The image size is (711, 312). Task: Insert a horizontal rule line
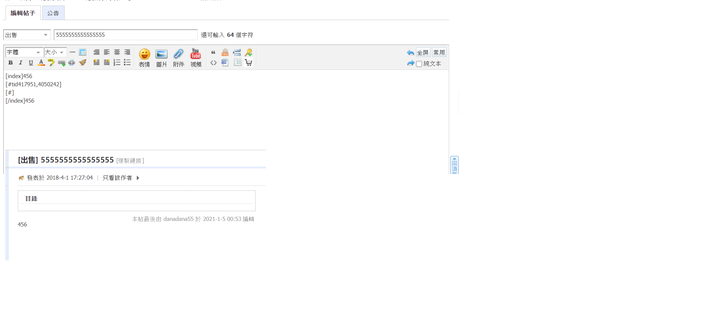pyautogui.click(x=72, y=52)
